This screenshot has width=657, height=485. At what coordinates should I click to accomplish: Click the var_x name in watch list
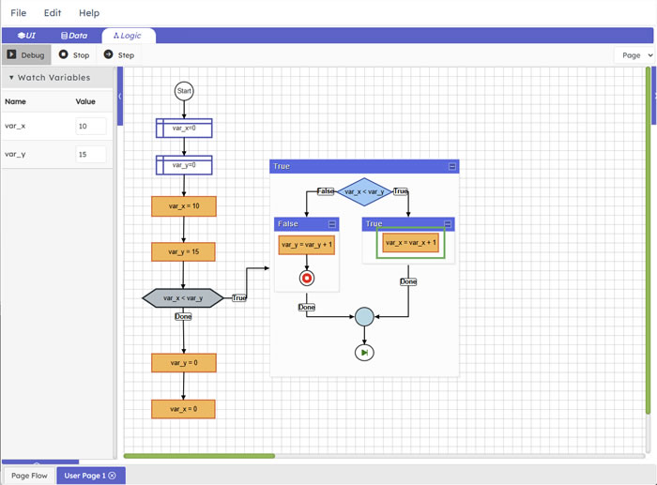(x=15, y=126)
